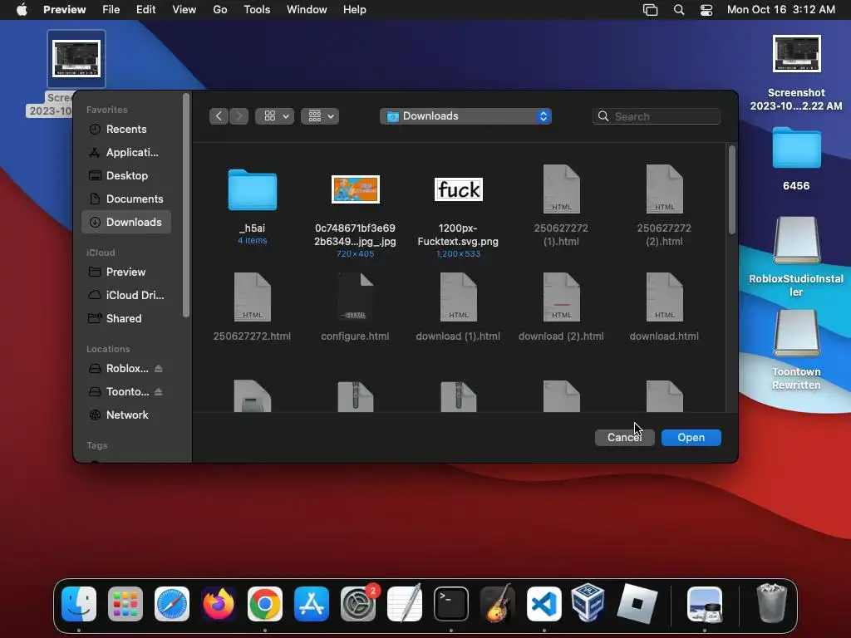Select the 250627272 (1).html file icon
The height and width of the screenshot is (638, 851).
click(562, 189)
